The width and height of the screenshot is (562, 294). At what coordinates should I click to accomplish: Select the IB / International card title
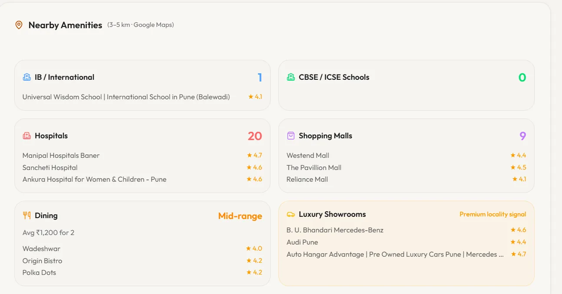tap(64, 77)
